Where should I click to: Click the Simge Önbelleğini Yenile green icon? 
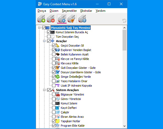tap(58, 77)
